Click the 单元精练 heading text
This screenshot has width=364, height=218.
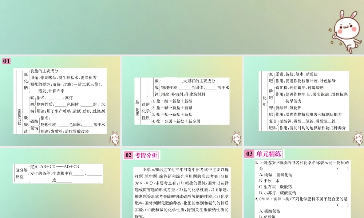point(269,154)
